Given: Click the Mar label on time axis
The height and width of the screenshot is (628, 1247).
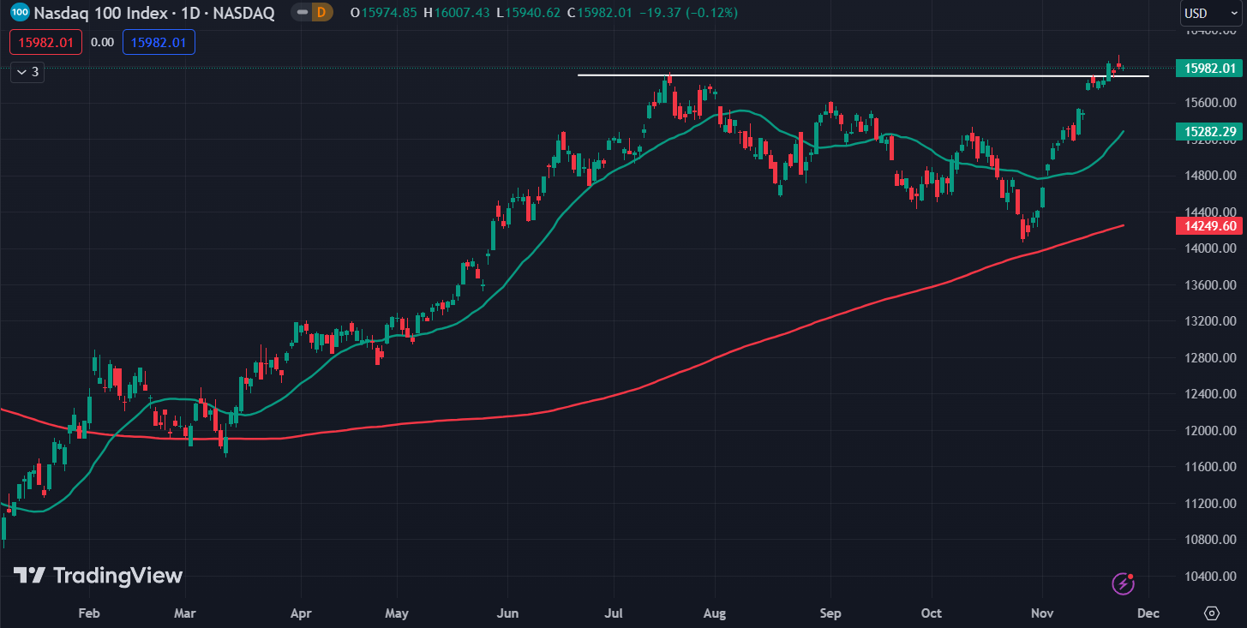Looking at the screenshot, I should 185,613.
